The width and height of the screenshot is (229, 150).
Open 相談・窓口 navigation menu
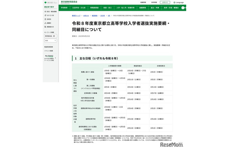pyautogui.click(x=107, y=8)
